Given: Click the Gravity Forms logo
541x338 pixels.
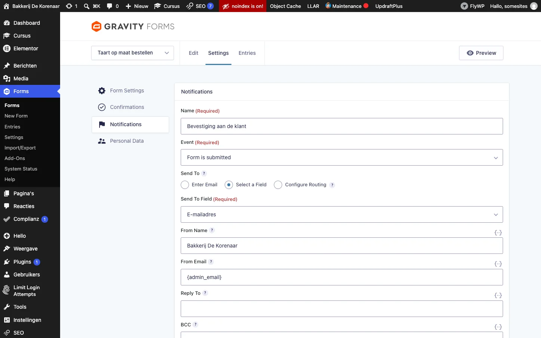Looking at the screenshot, I should (133, 26).
